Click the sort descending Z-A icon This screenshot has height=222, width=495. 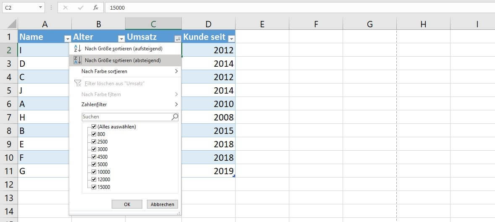click(77, 60)
